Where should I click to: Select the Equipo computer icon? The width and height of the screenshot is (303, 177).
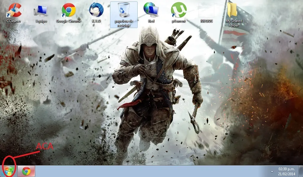point(41,11)
